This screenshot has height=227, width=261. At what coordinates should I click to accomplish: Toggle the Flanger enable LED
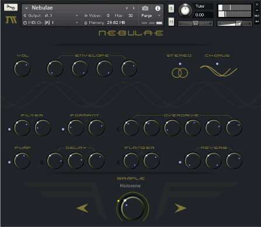[x=118, y=162]
